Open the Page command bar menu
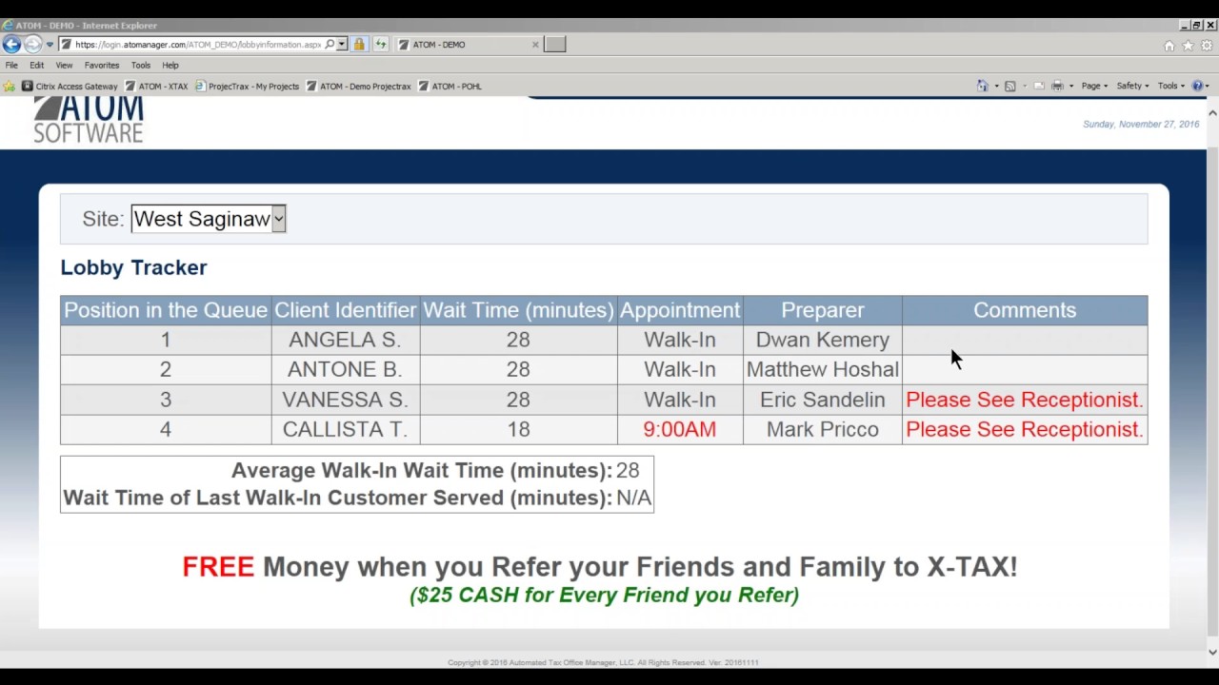Image resolution: width=1219 pixels, height=685 pixels. 1094,87
